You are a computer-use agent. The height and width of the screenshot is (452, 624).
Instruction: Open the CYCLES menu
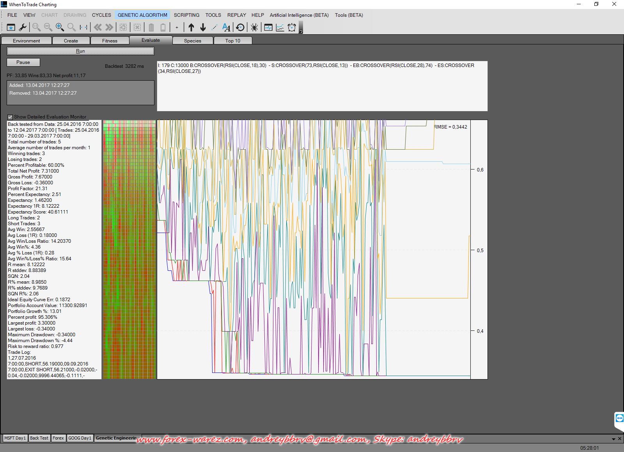[101, 15]
